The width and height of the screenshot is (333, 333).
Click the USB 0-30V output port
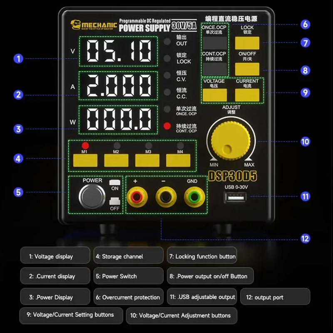[x=236, y=199]
